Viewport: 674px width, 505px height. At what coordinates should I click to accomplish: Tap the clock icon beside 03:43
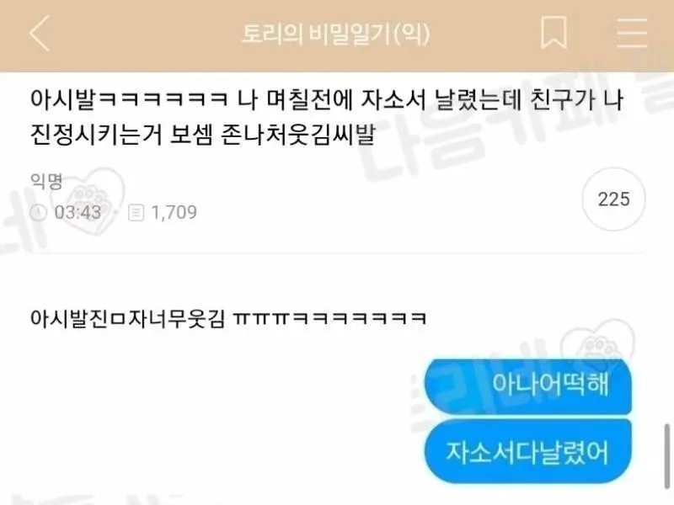click(38, 212)
